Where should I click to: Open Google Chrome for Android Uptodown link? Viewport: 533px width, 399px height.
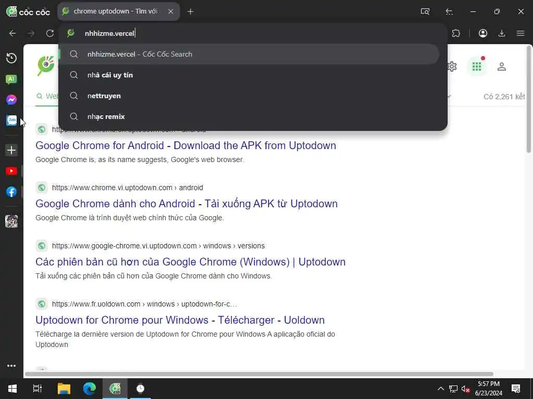click(x=186, y=145)
